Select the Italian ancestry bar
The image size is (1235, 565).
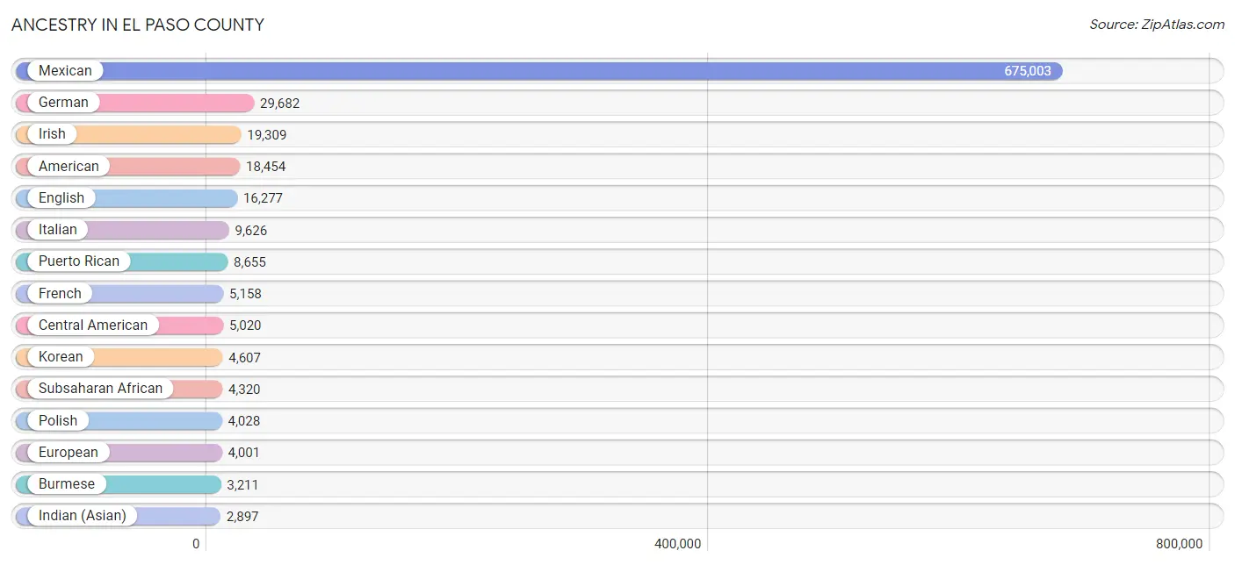[122, 230]
